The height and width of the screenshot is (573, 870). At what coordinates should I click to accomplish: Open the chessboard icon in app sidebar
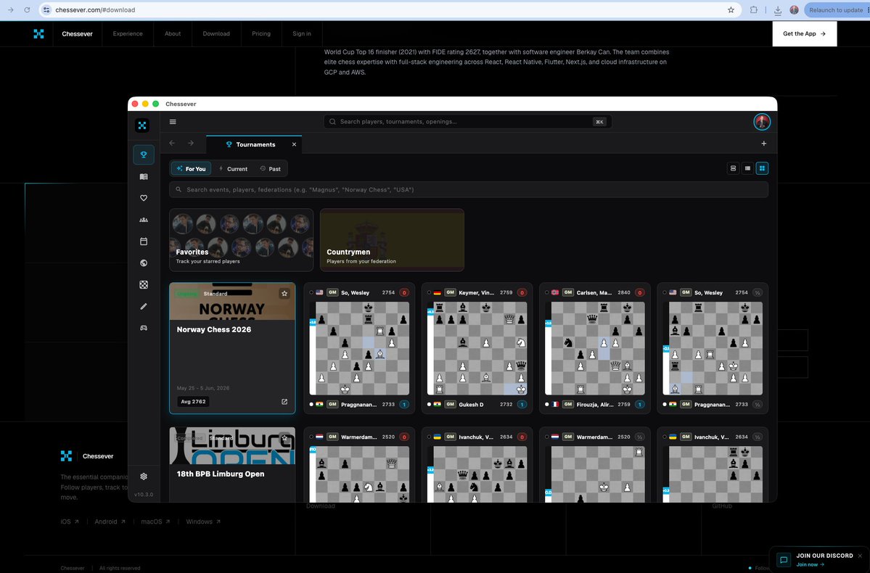[x=144, y=284]
